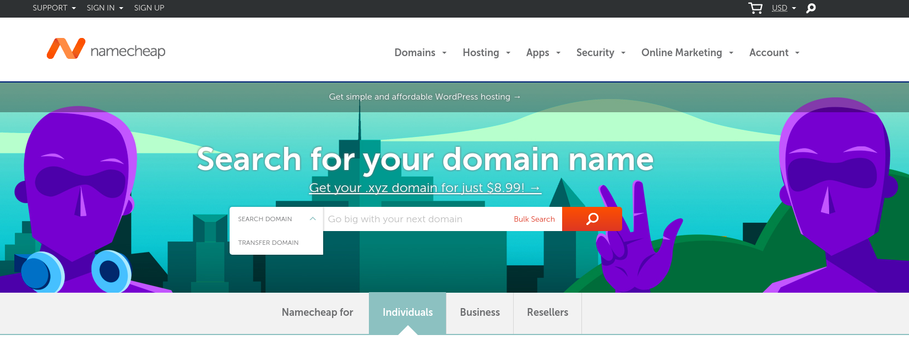Select the Transfer Domain option
Viewport: 909px width, 340px height.
[x=268, y=243]
